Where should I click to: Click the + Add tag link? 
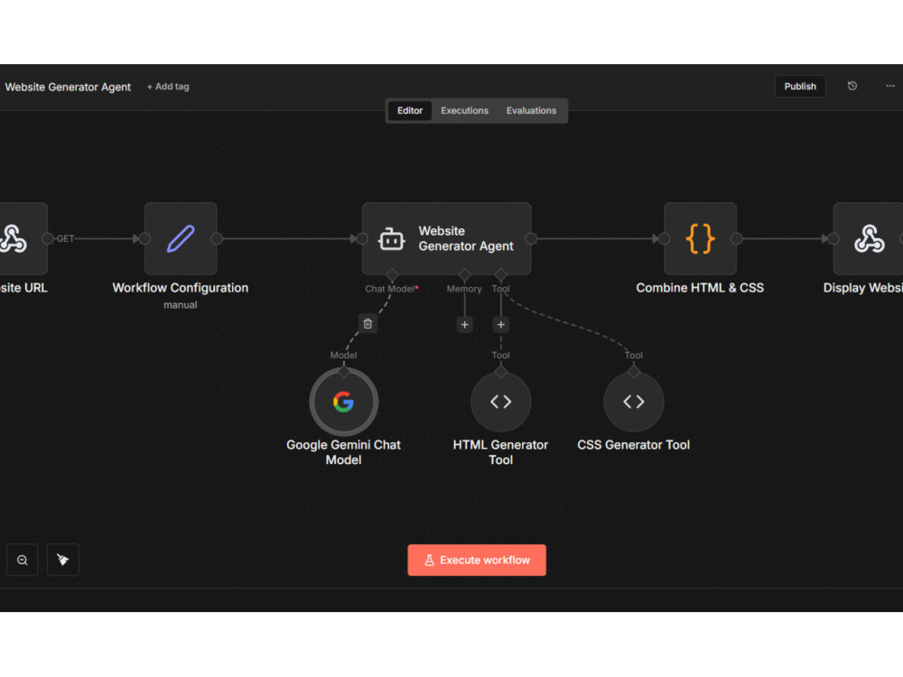(x=168, y=87)
